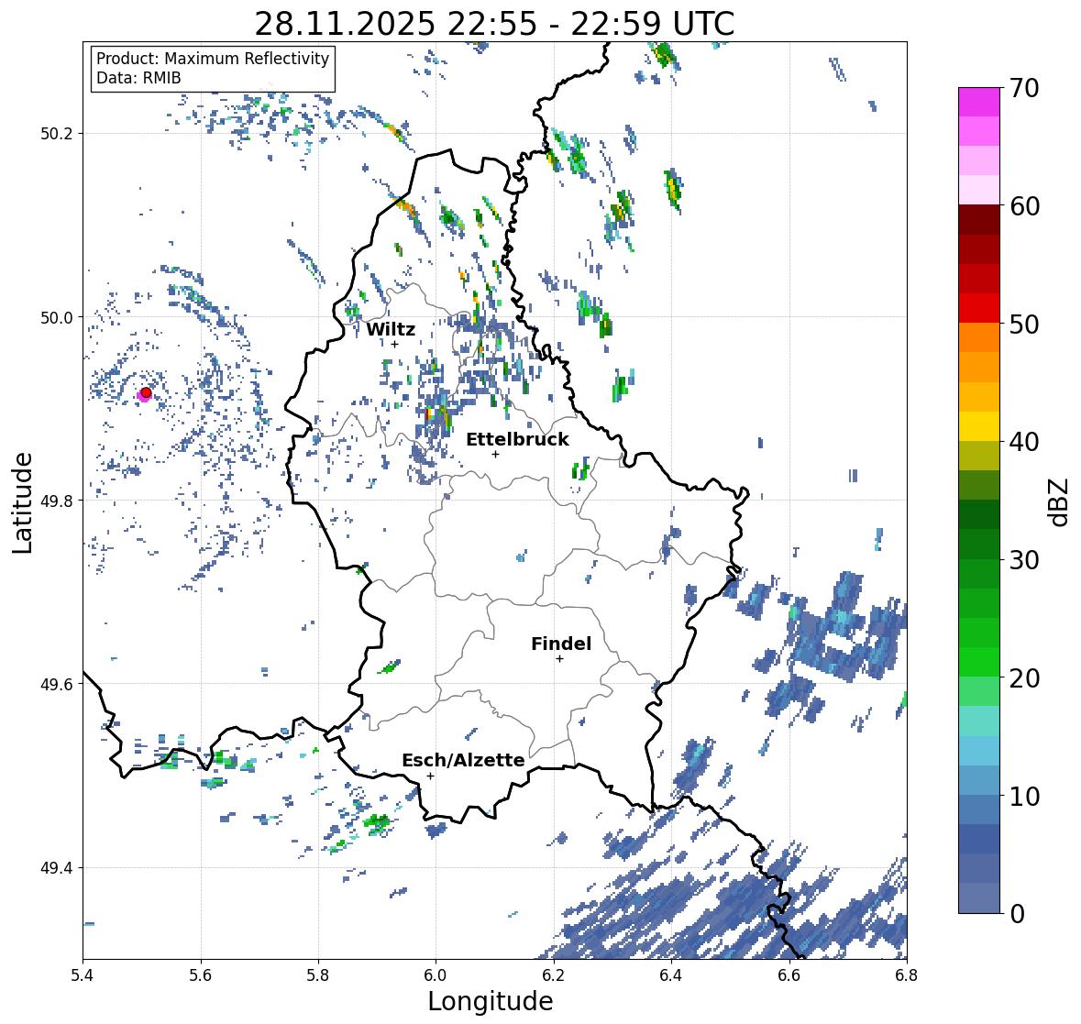Select the Wiltz city label

tap(391, 329)
